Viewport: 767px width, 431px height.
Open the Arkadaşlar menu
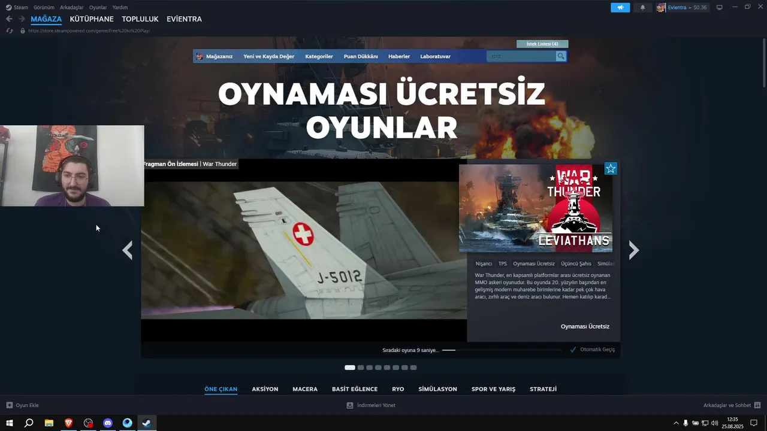pyautogui.click(x=72, y=7)
